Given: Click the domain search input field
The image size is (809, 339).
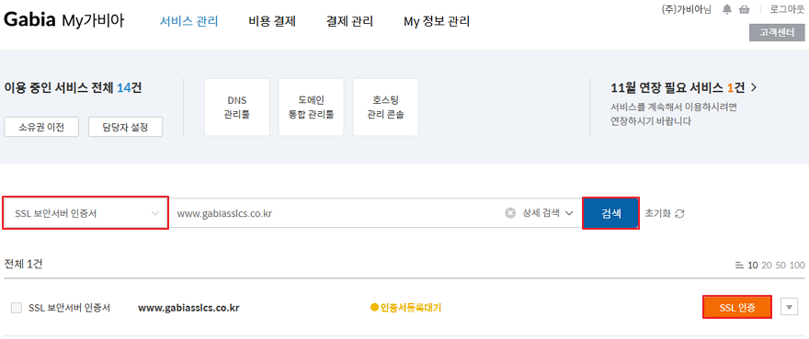Looking at the screenshot, I should pyautogui.click(x=338, y=212).
